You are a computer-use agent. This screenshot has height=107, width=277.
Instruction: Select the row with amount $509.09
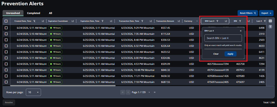pyautogui.click(x=6, y=64)
